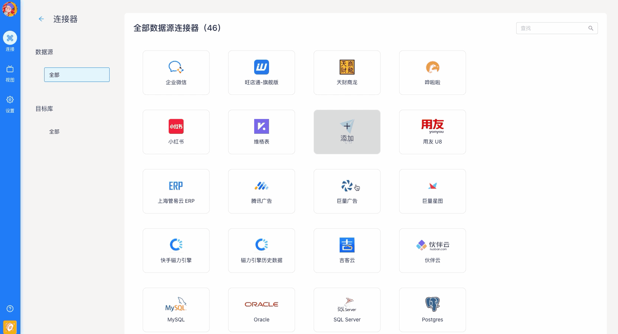Click the 目标库 category heading

point(44,109)
